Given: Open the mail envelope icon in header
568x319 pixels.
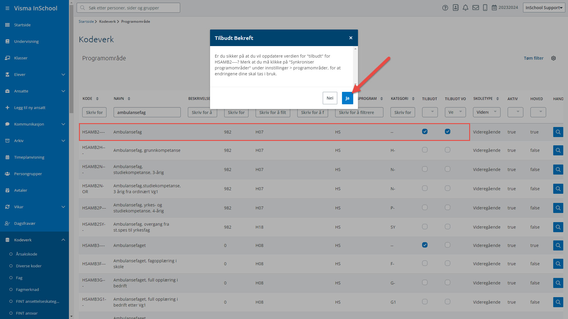Looking at the screenshot, I should [475, 8].
